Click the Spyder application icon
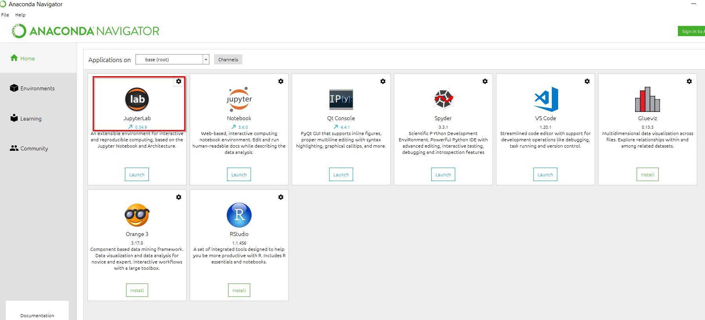Viewport: 705px width, 320px height. (443, 99)
